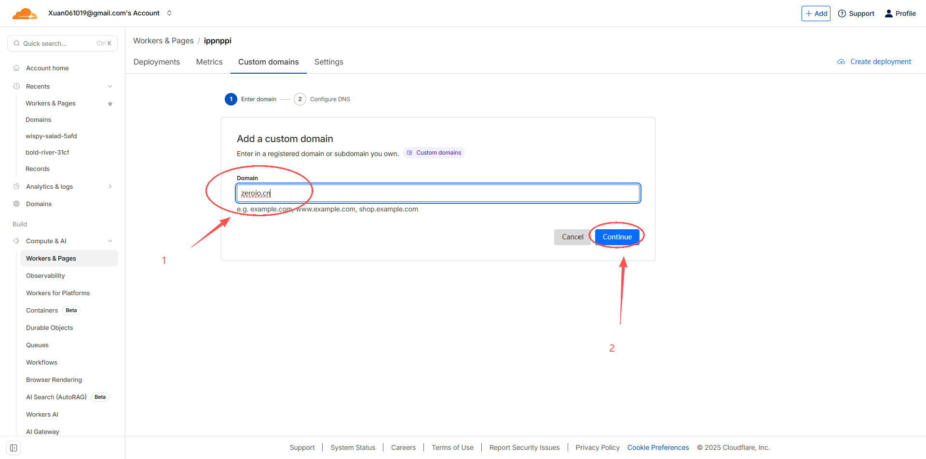Click the Domain input field
Image resolution: width=926 pixels, height=459 pixels.
[438, 193]
